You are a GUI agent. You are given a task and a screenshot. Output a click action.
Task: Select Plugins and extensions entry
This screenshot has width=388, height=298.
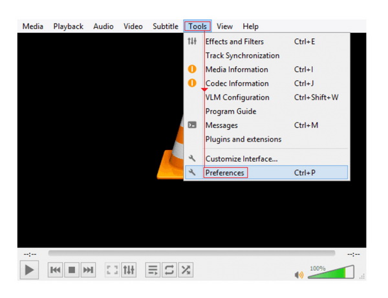[x=266, y=139]
